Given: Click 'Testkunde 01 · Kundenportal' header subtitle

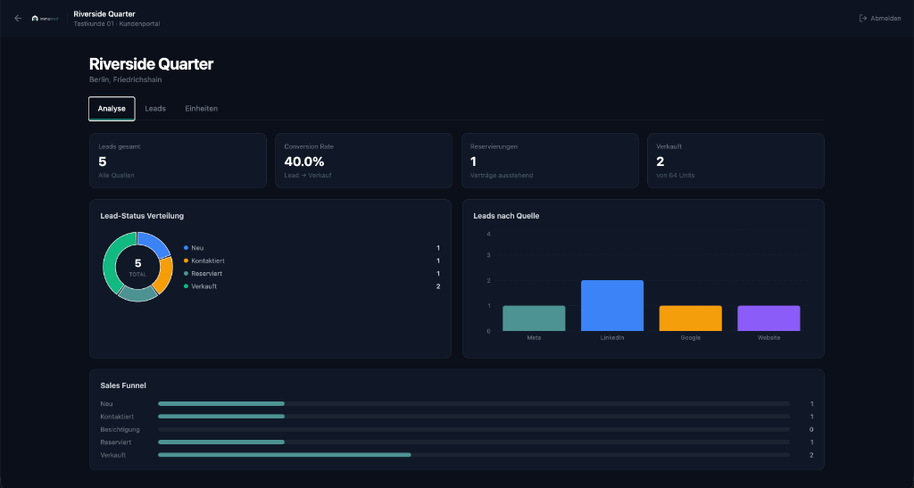Looking at the screenshot, I should (117, 24).
